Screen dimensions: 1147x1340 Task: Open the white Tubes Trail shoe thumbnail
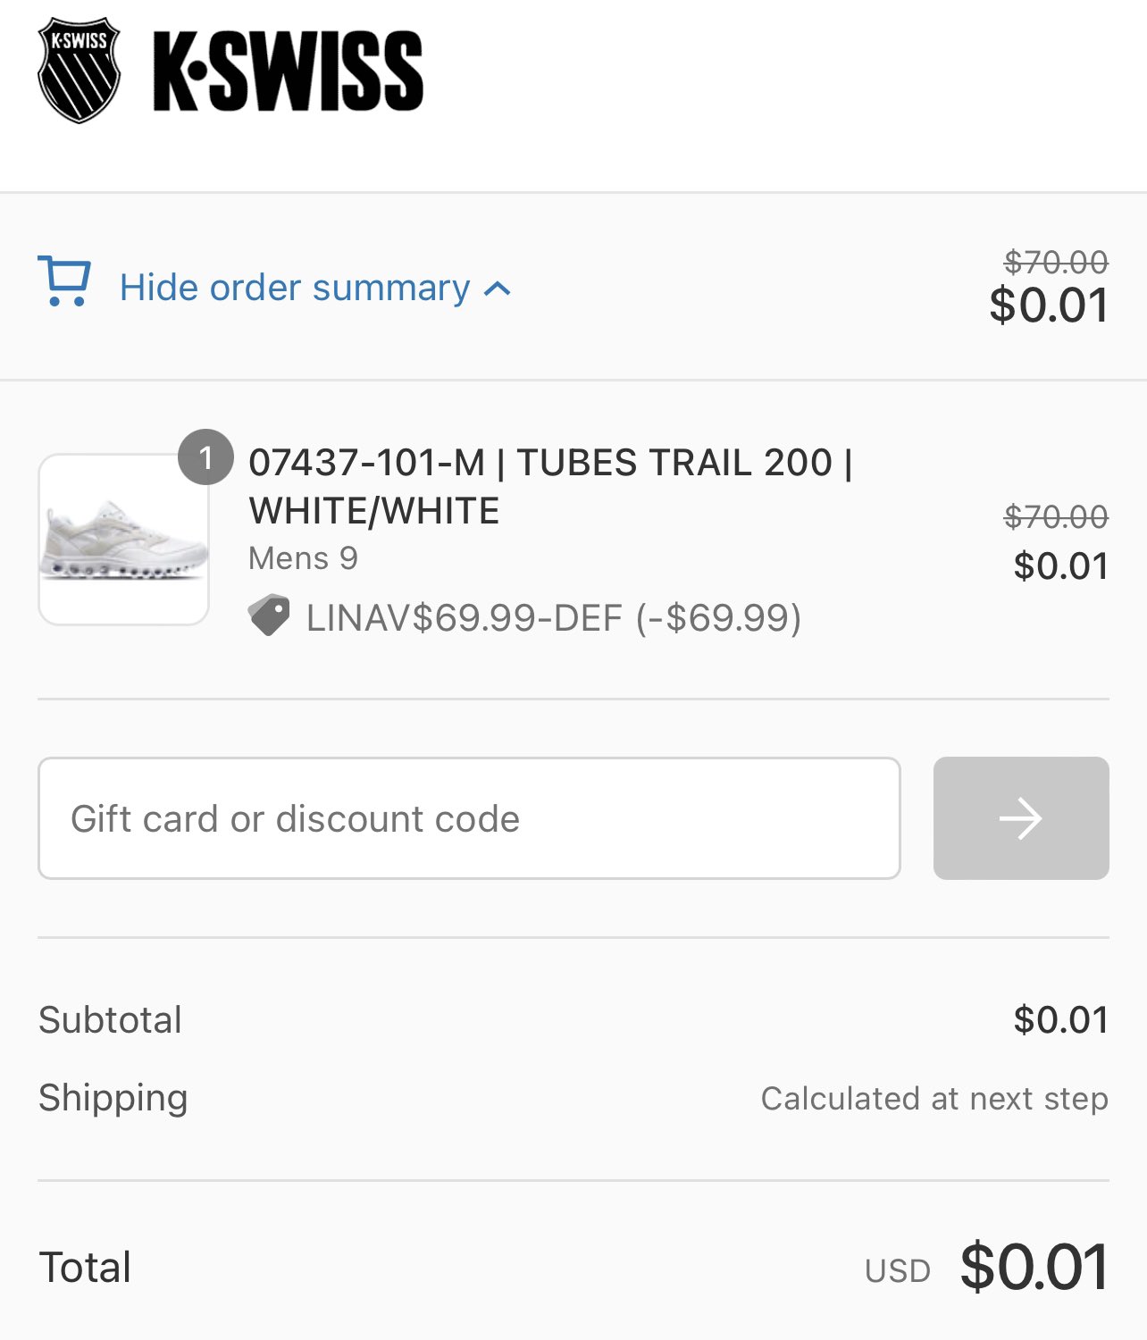(123, 540)
